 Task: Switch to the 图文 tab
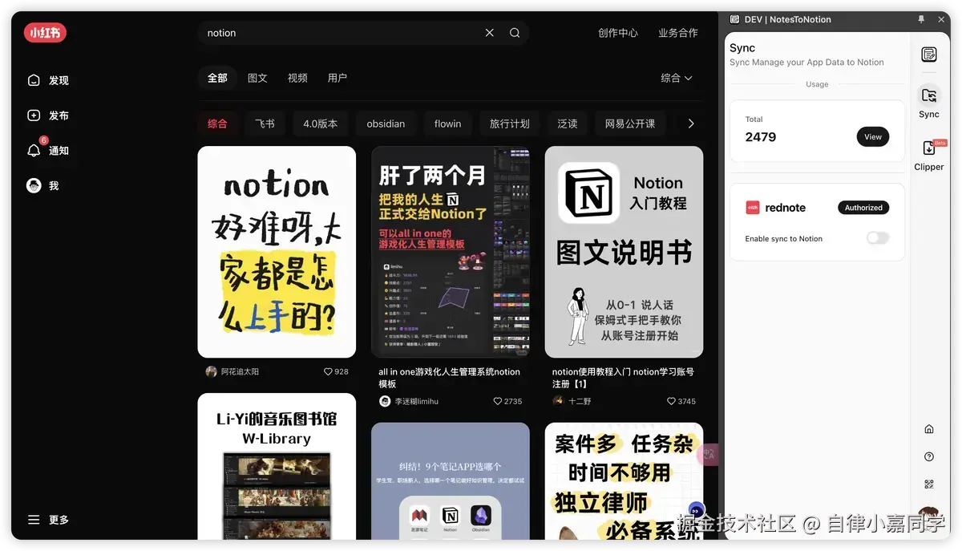[x=257, y=78]
